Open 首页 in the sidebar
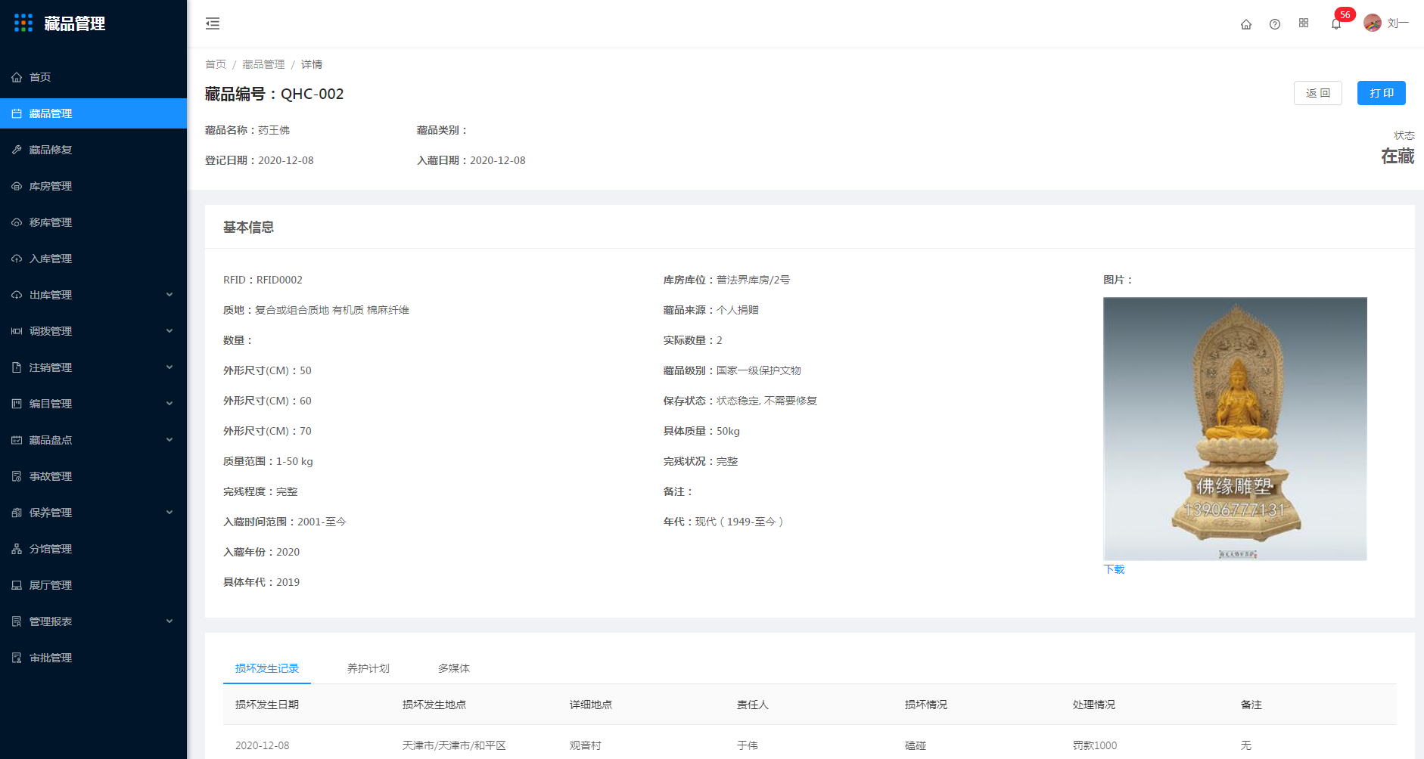Image resolution: width=1424 pixels, height=759 pixels. [x=93, y=77]
